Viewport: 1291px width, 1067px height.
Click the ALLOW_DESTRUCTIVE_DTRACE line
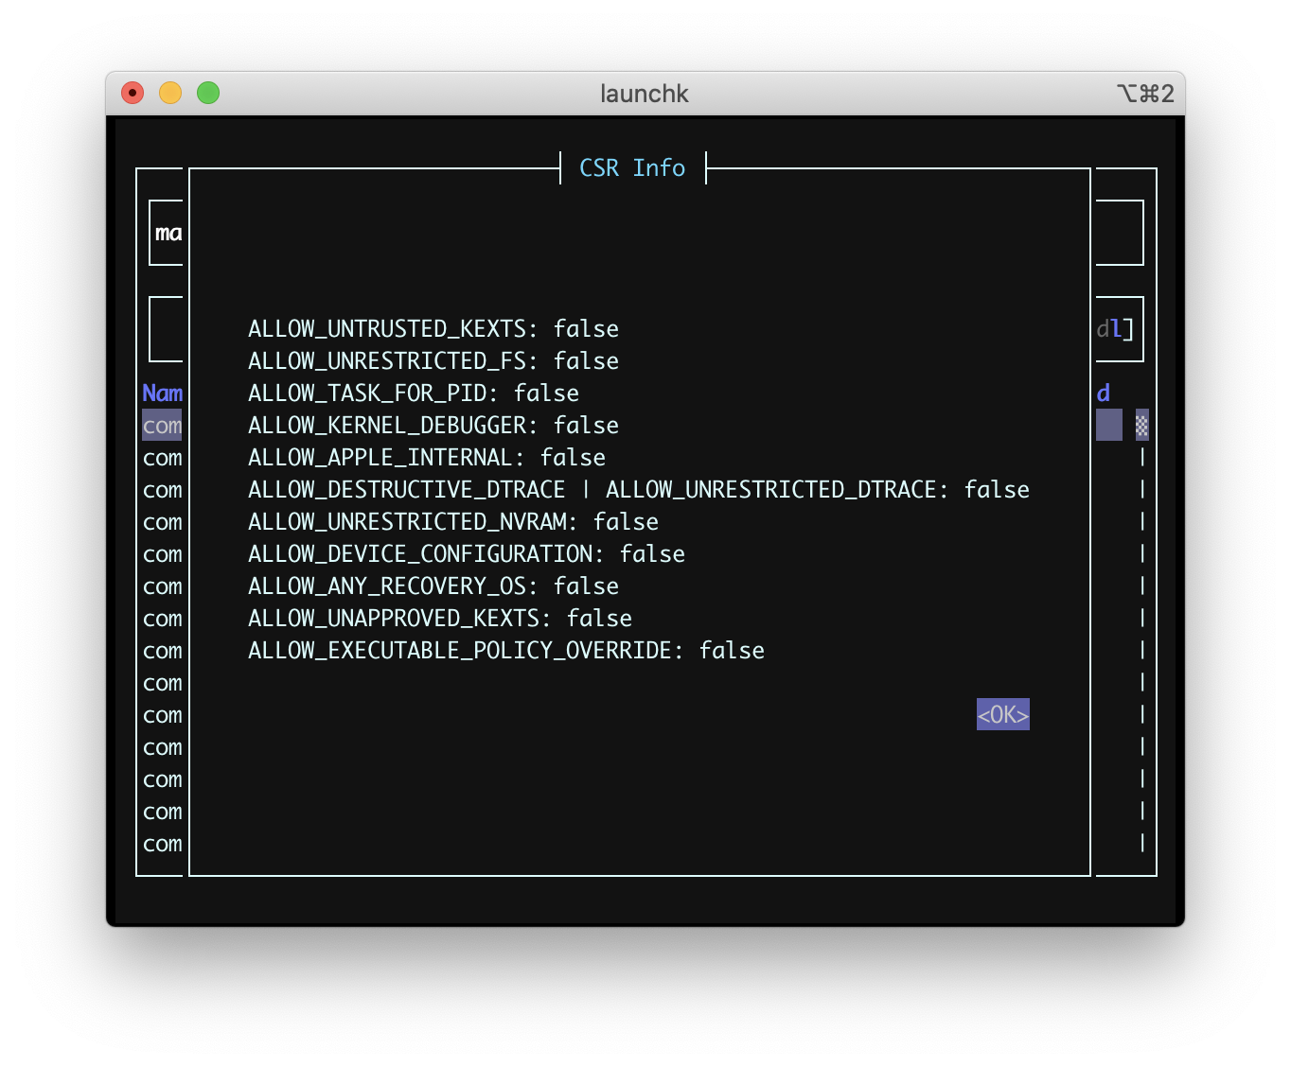[x=639, y=490]
